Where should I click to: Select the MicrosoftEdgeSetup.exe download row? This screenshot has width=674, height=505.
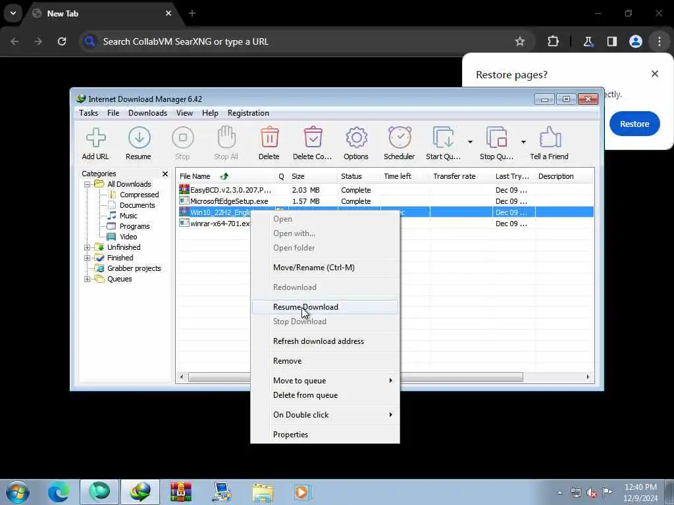pyautogui.click(x=385, y=201)
